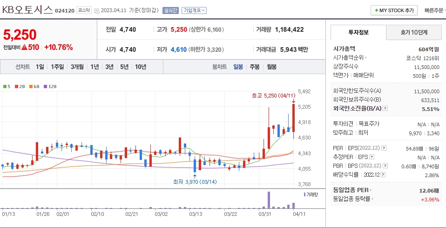This screenshot has height=228, width=446.
Task: Select the 5년 line chart period
Action: 124,67
